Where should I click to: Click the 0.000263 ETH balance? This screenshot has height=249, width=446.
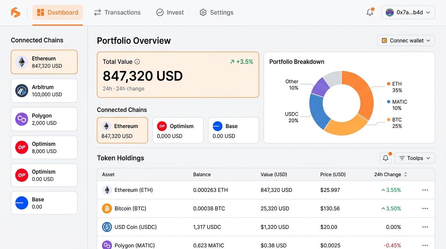(x=210, y=190)
